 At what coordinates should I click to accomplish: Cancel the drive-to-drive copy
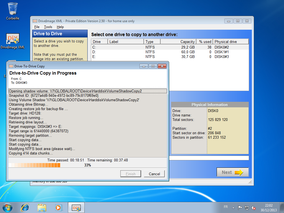click(154, 174)
